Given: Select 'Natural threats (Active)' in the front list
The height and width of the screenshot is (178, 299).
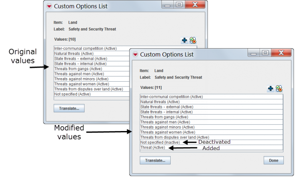Looking at the screenshot, I should (x=159, y=102).
